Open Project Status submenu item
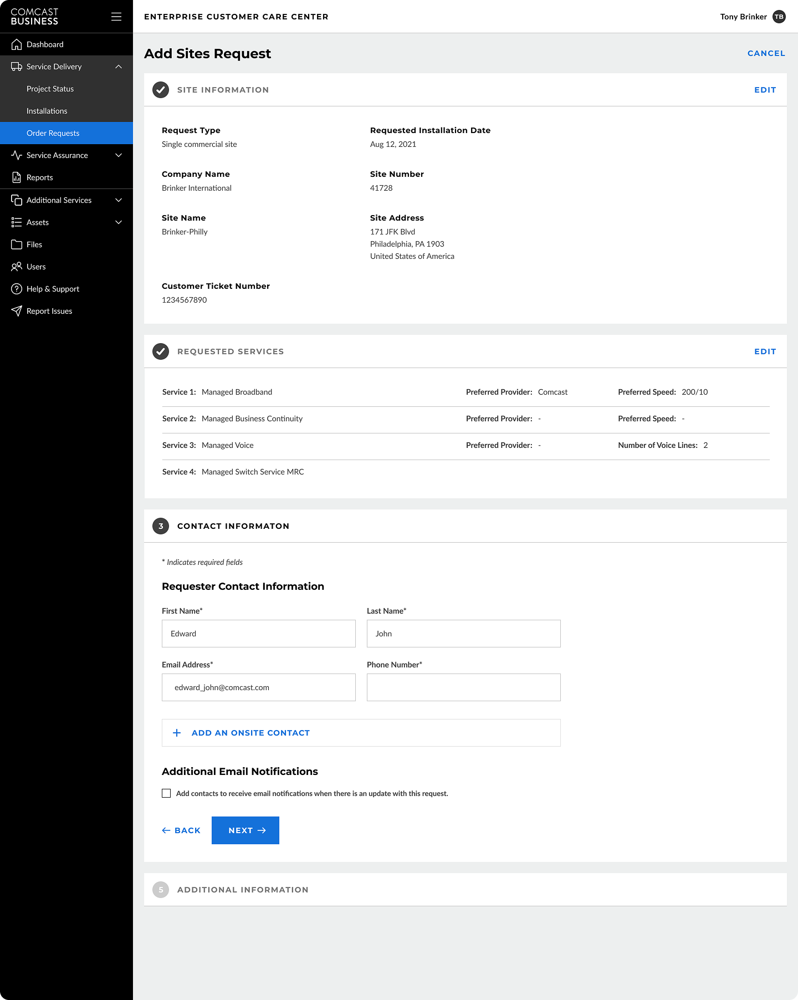 [66, 89]
